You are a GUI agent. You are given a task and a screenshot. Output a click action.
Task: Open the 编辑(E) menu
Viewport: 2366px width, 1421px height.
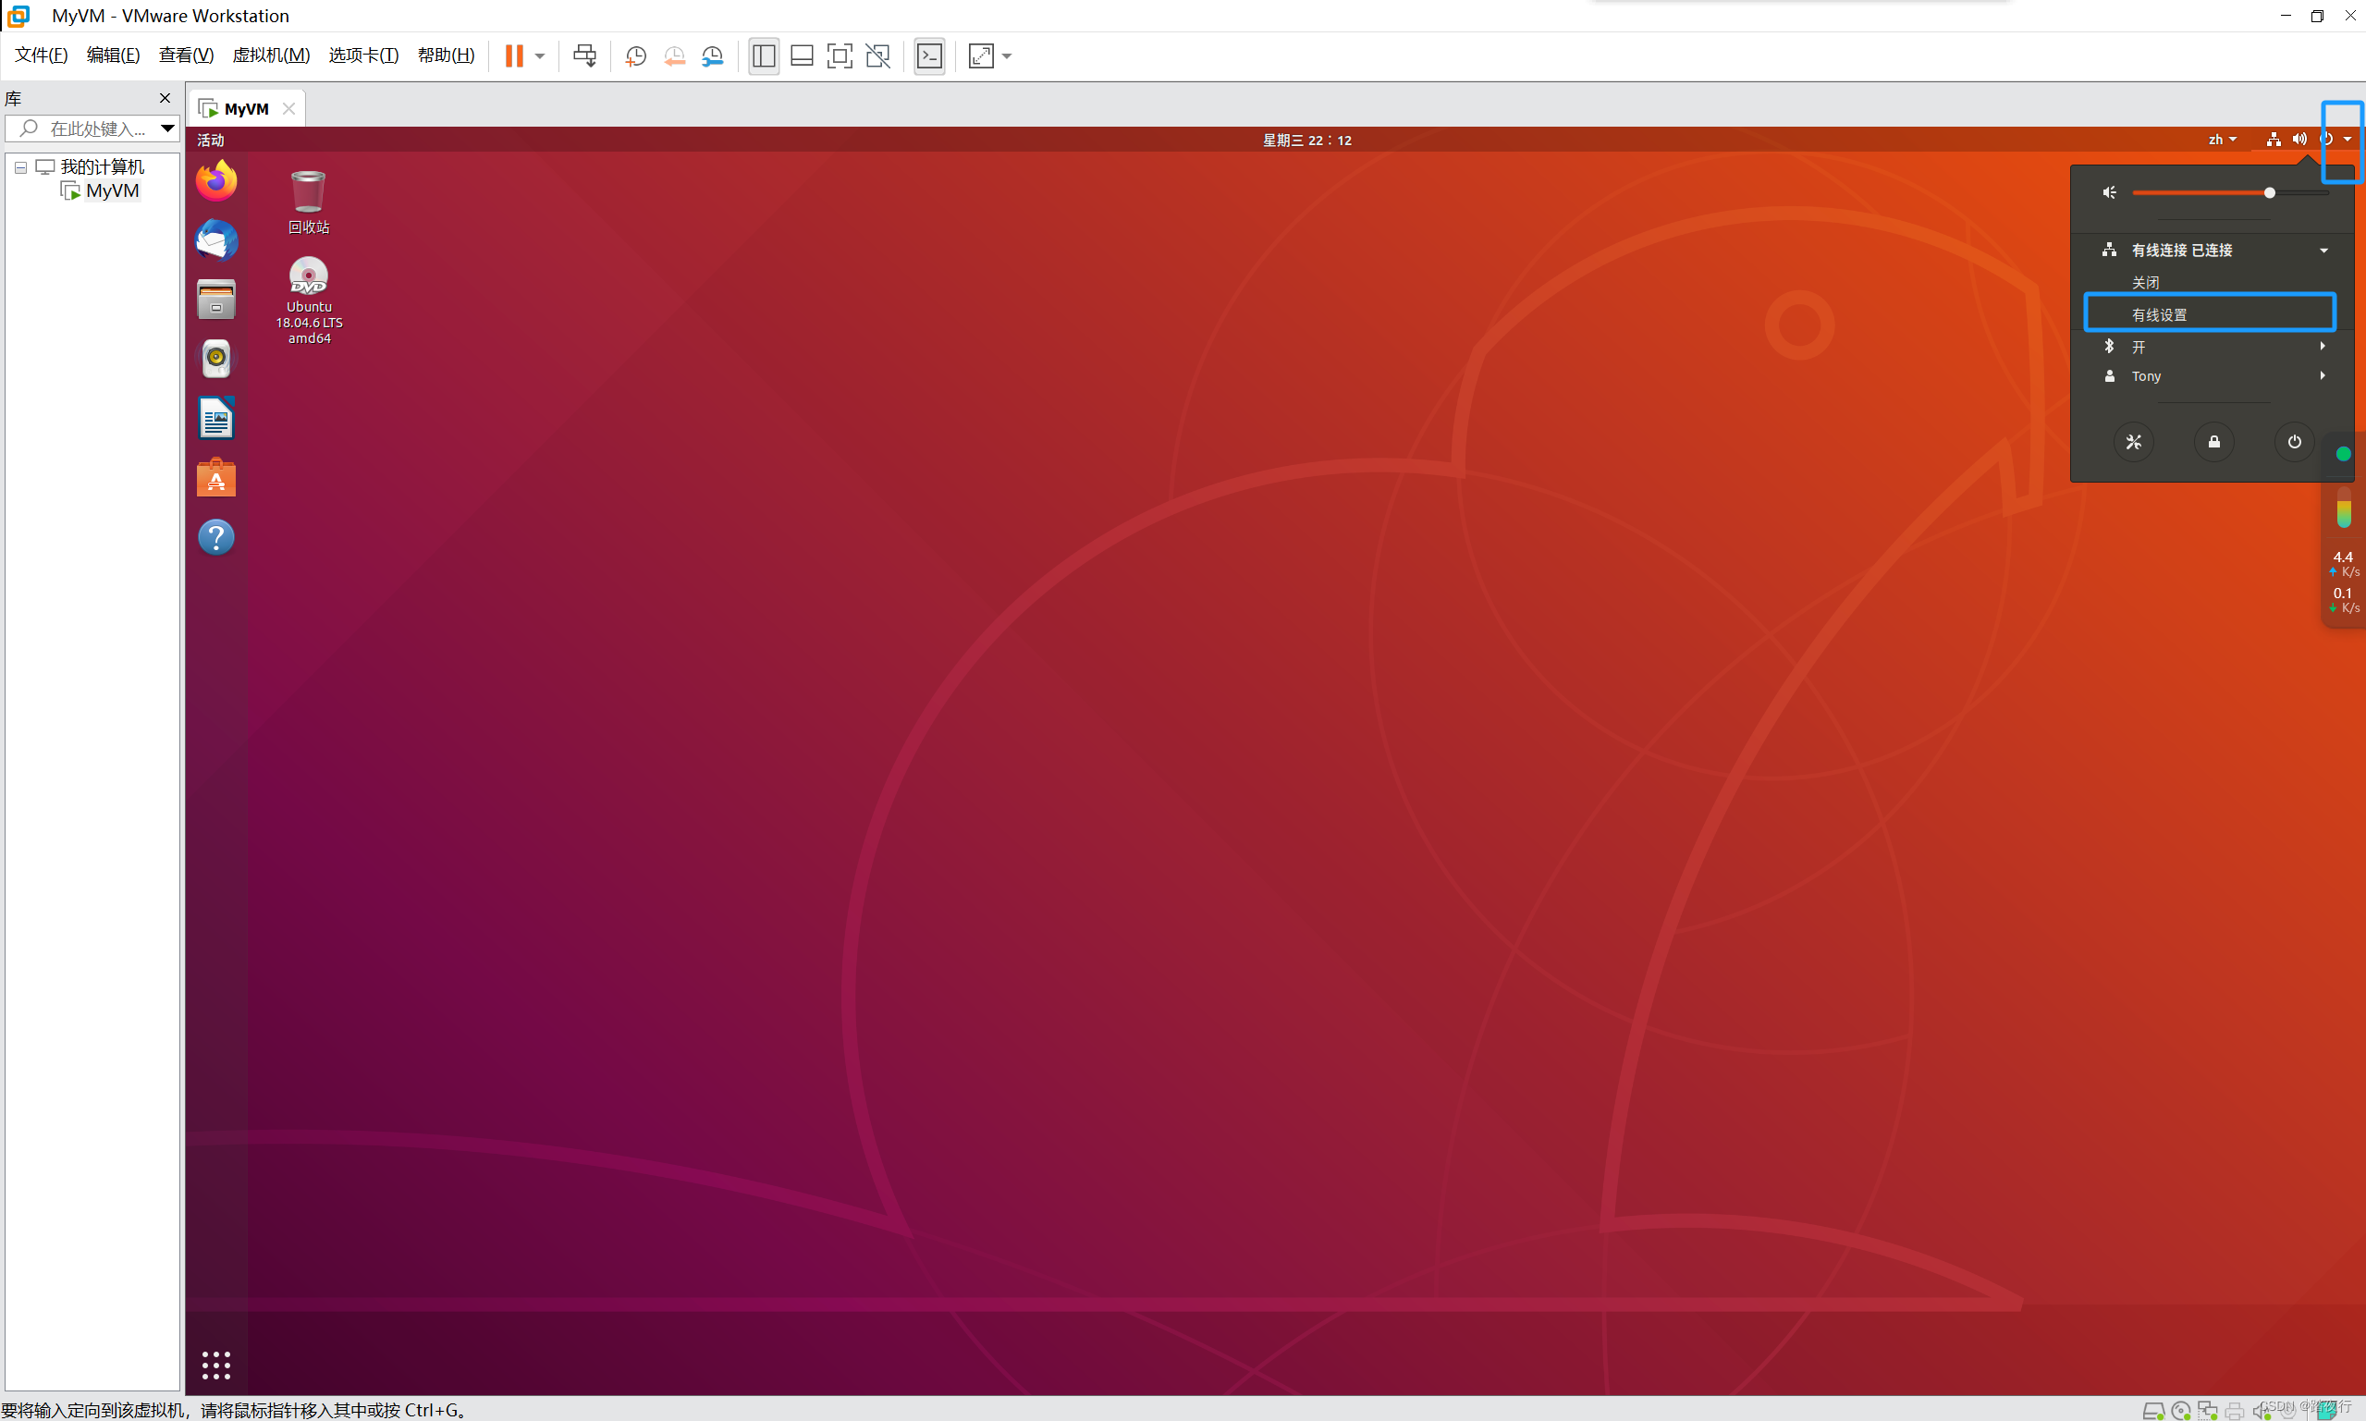click(113, 55)
